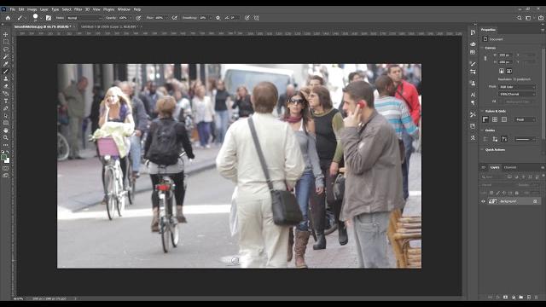Click the Background layer thumbnail

493,201
